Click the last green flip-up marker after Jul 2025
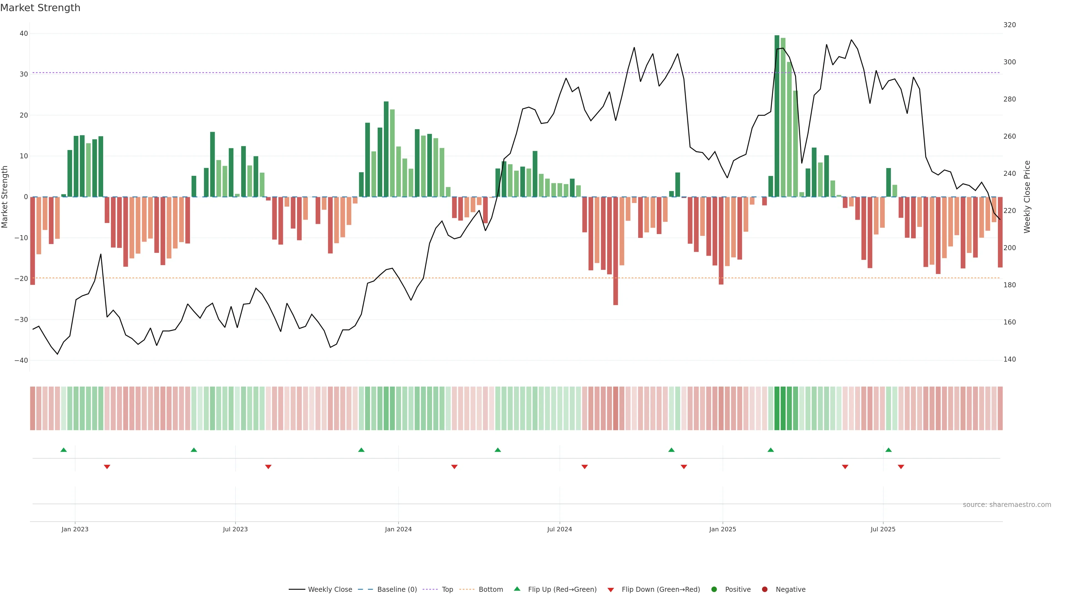Viewport: 1065px width, 599px height. point(888,450)
